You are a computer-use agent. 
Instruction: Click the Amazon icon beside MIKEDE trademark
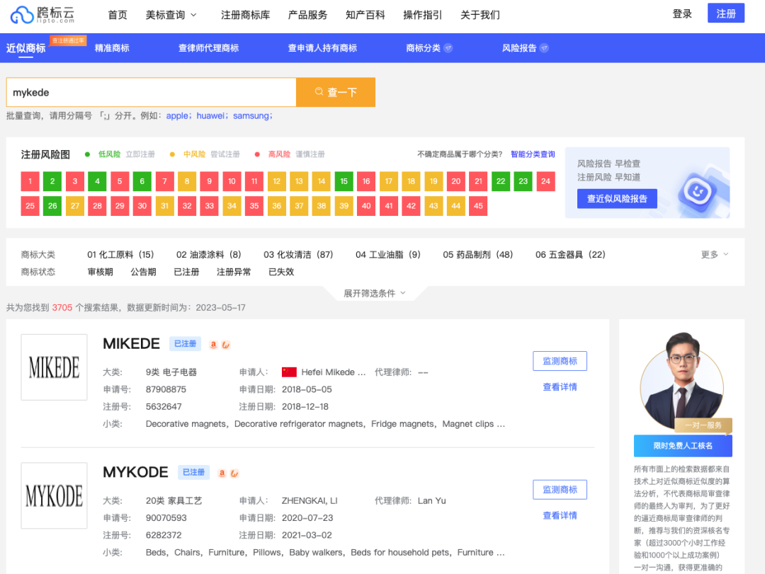pos(214,344)
